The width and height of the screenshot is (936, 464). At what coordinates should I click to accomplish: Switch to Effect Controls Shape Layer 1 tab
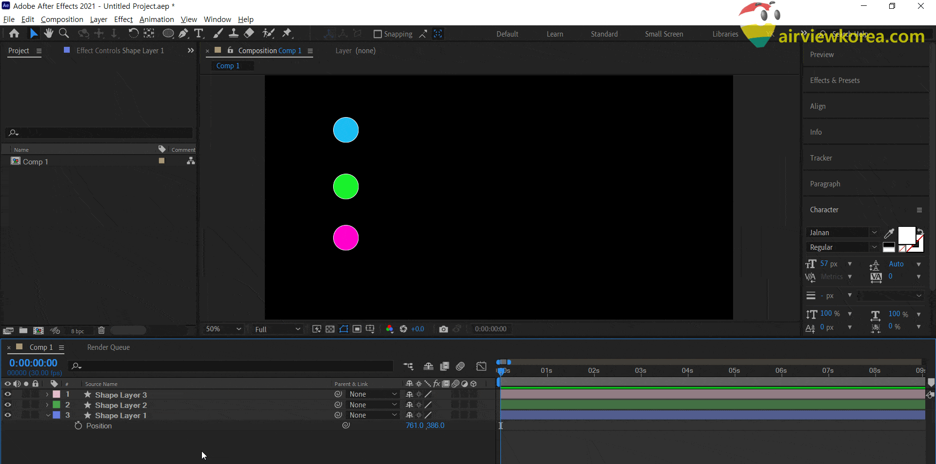120,51
